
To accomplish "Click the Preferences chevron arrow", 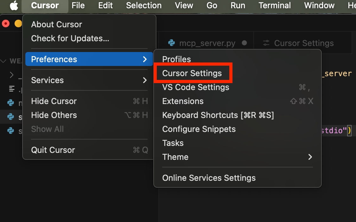I will click(145, 59).
